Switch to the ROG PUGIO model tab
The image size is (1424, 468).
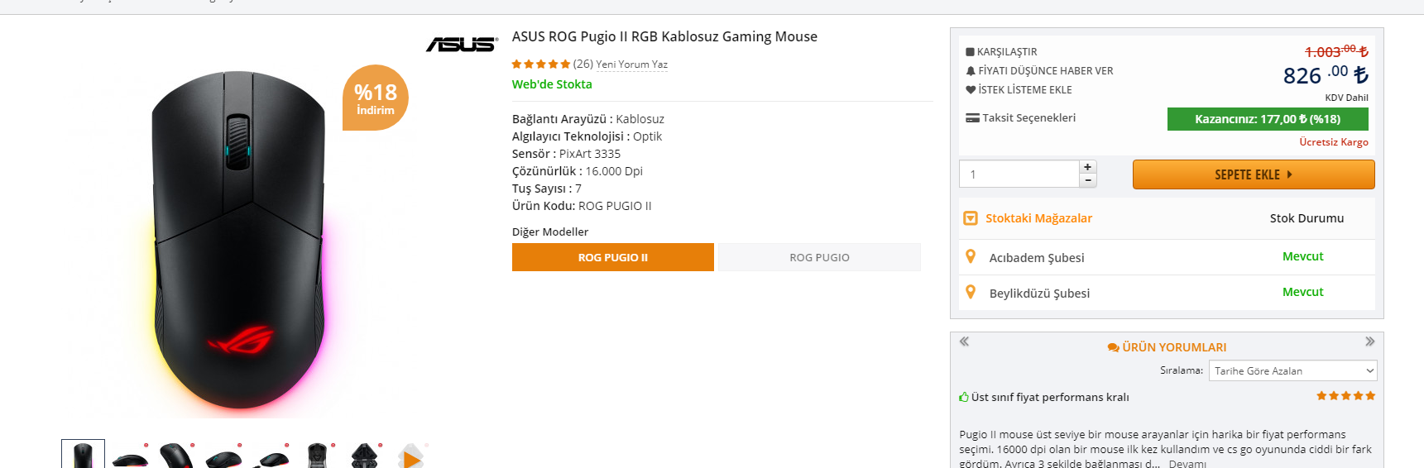pos(819,257)
